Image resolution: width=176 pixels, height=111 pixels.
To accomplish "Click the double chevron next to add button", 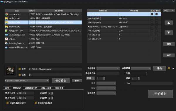I will (173, 69).
